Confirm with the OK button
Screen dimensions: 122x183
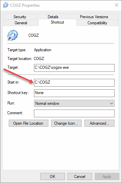[52, 176]
